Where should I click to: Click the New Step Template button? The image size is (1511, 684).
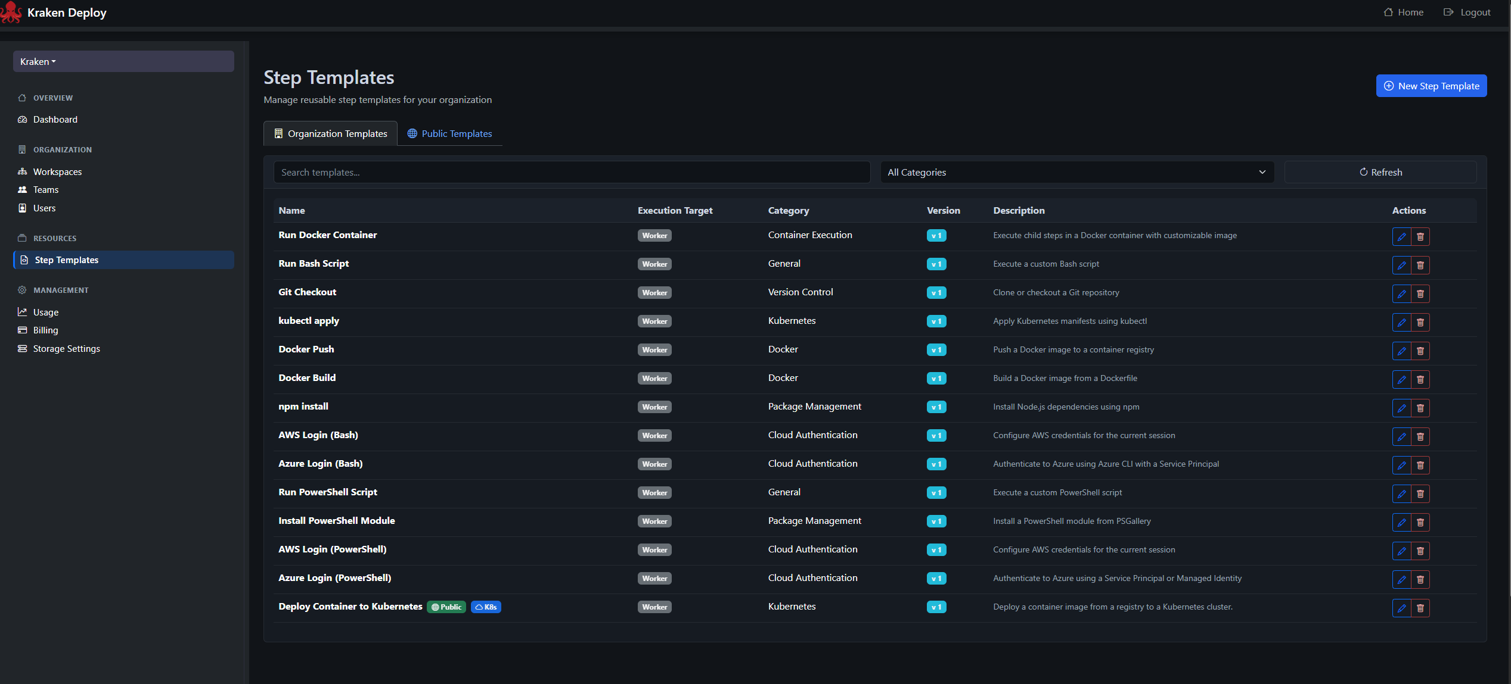(x=1431, y=85)
